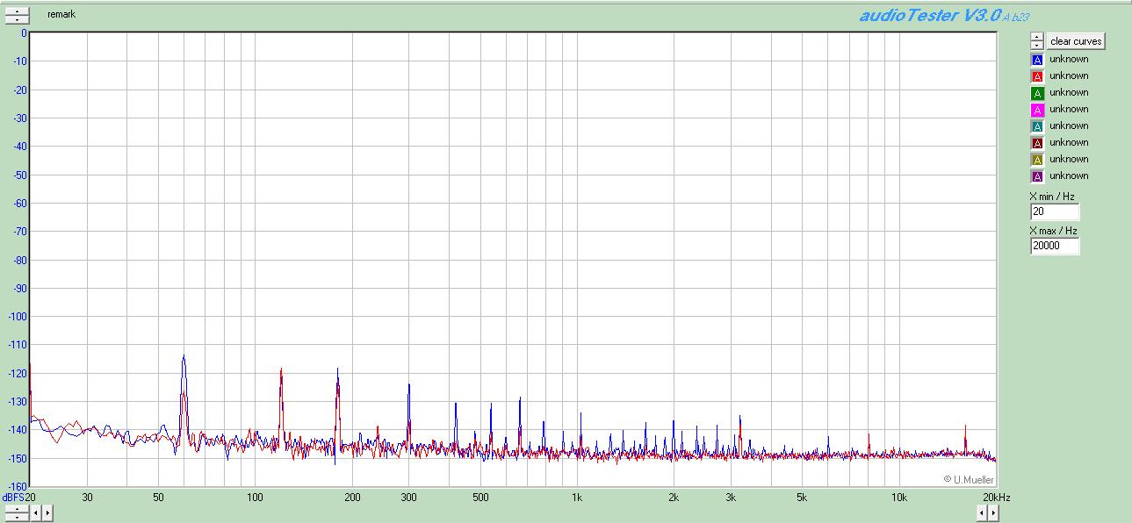This screenshot has height=523, width=1132.
Task: Select the magenta curve A icon
Action: 1037,110
